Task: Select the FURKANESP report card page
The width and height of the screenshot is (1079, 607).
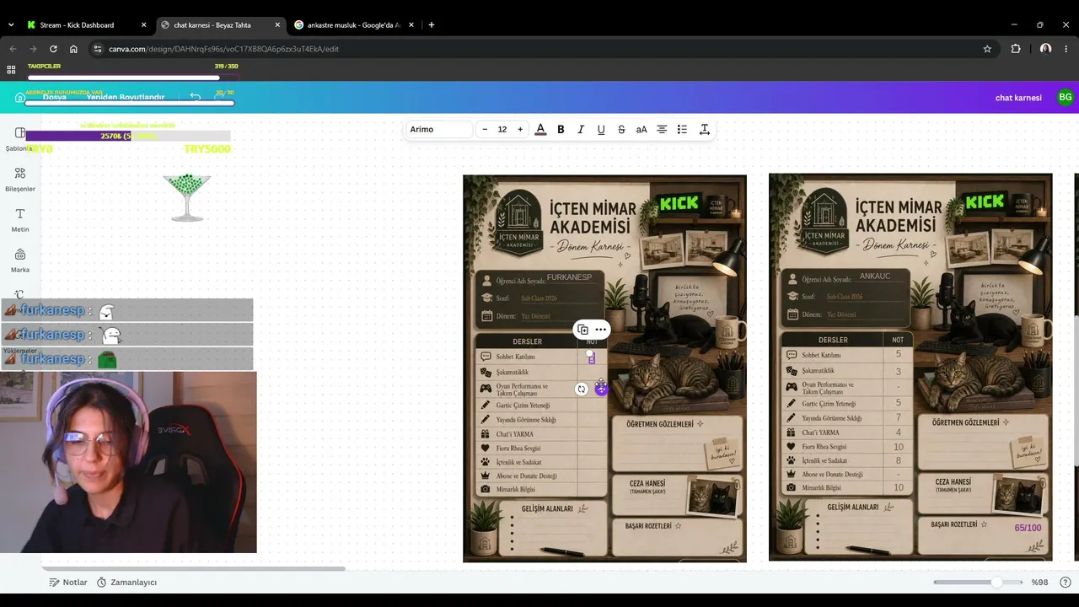Action: [604, 368]
